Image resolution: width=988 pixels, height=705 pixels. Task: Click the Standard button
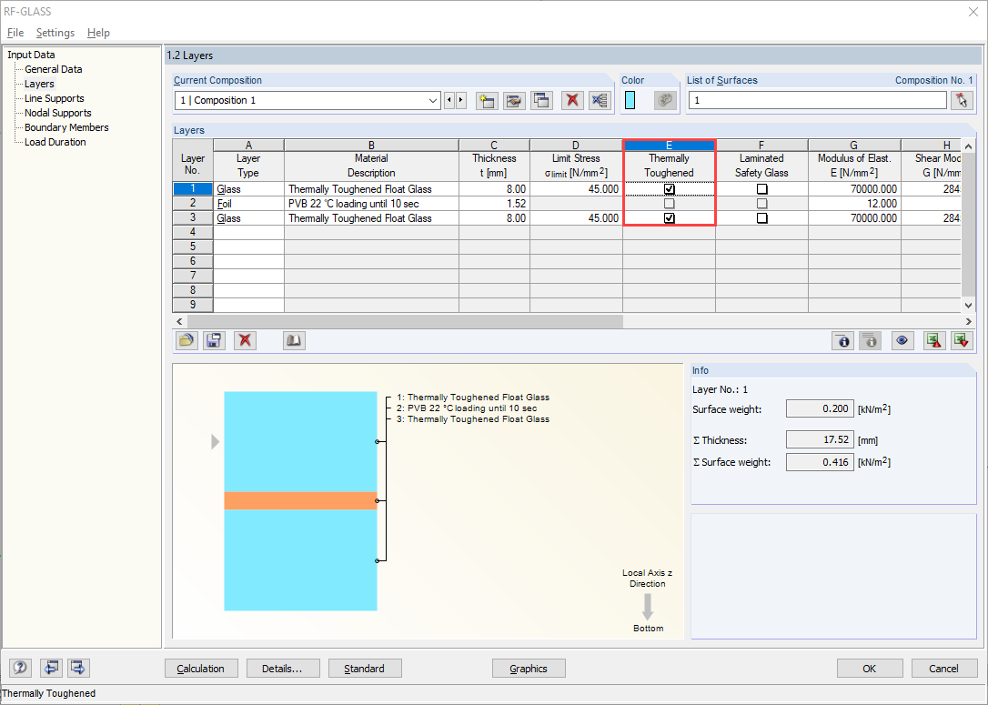click(365, 669)
